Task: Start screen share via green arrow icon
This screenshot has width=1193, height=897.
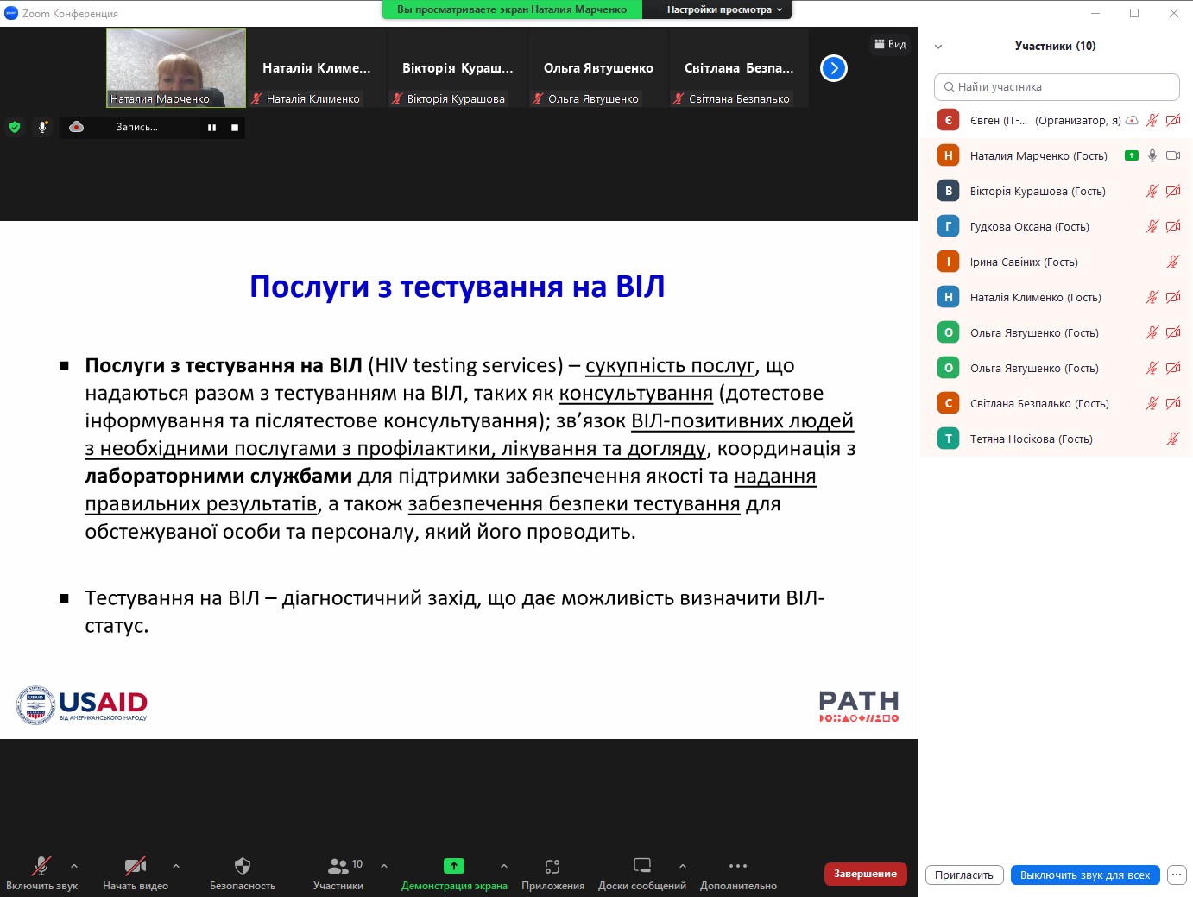Action: [454, 866]
